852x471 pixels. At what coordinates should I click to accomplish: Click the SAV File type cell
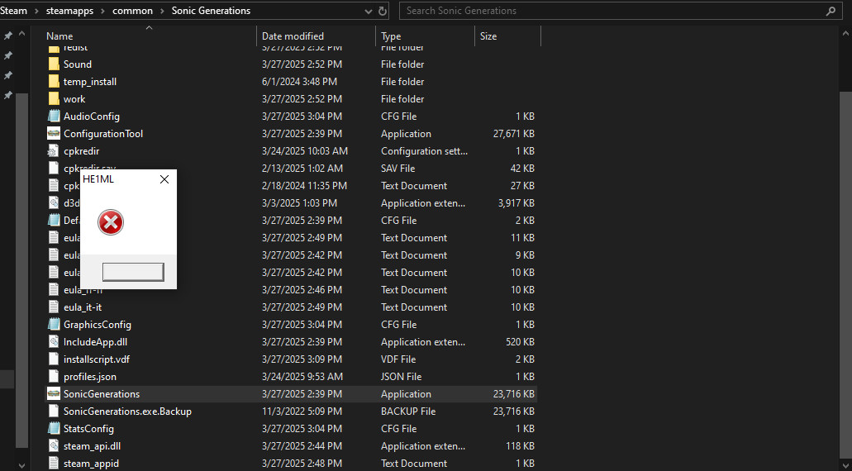(x=397, y=169)
